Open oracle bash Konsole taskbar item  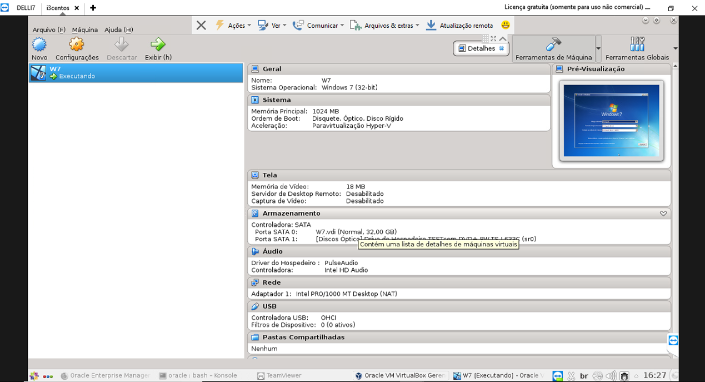point(198,376)
